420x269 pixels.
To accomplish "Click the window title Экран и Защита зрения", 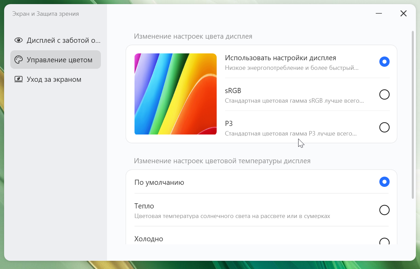I will 46,14.
